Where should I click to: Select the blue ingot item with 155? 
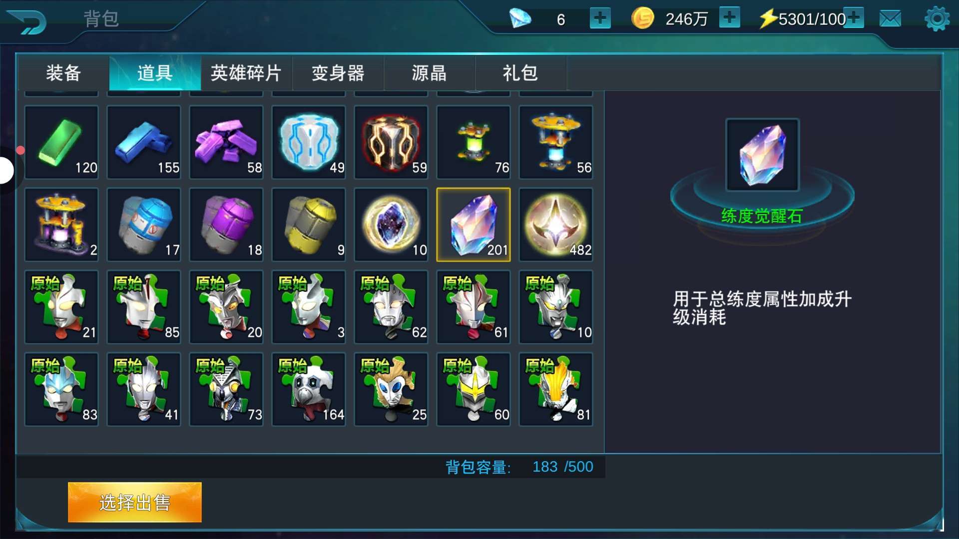[x=144, y=142]
